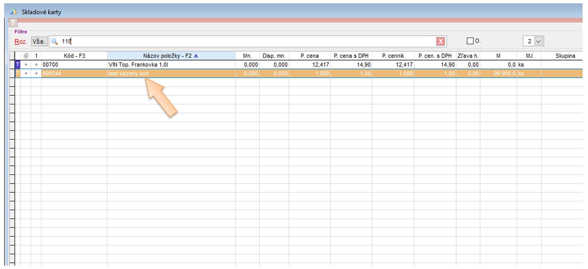Viewport: 588px width, 269px height.
Task: Toggle the 'O.' checkbox
Action: 470,41
